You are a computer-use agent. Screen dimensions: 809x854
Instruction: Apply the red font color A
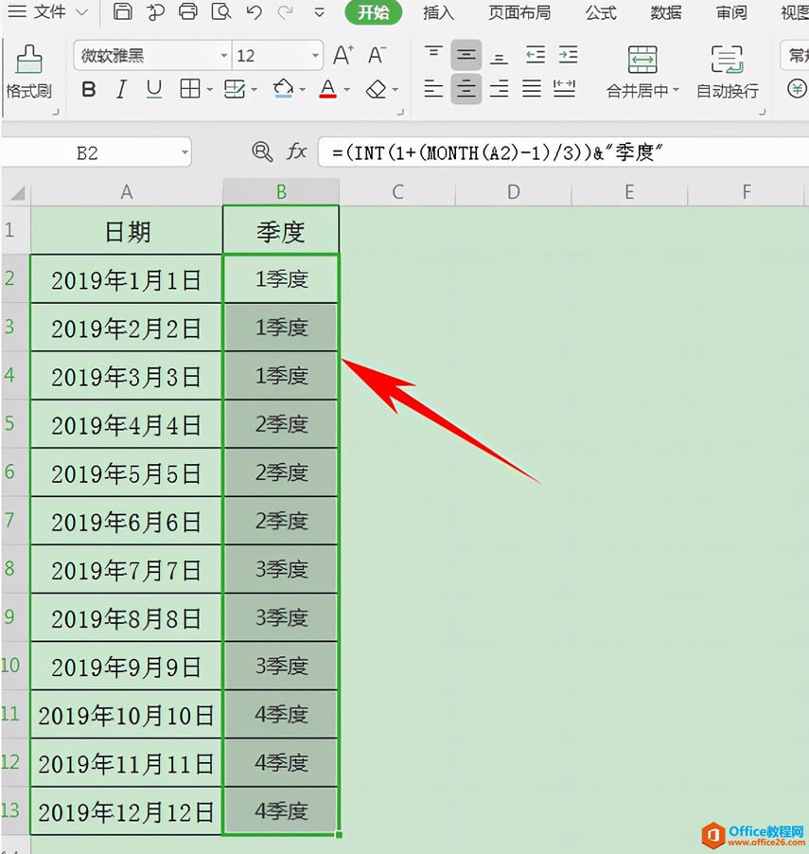pyautogui.click(x=327, y=88)
